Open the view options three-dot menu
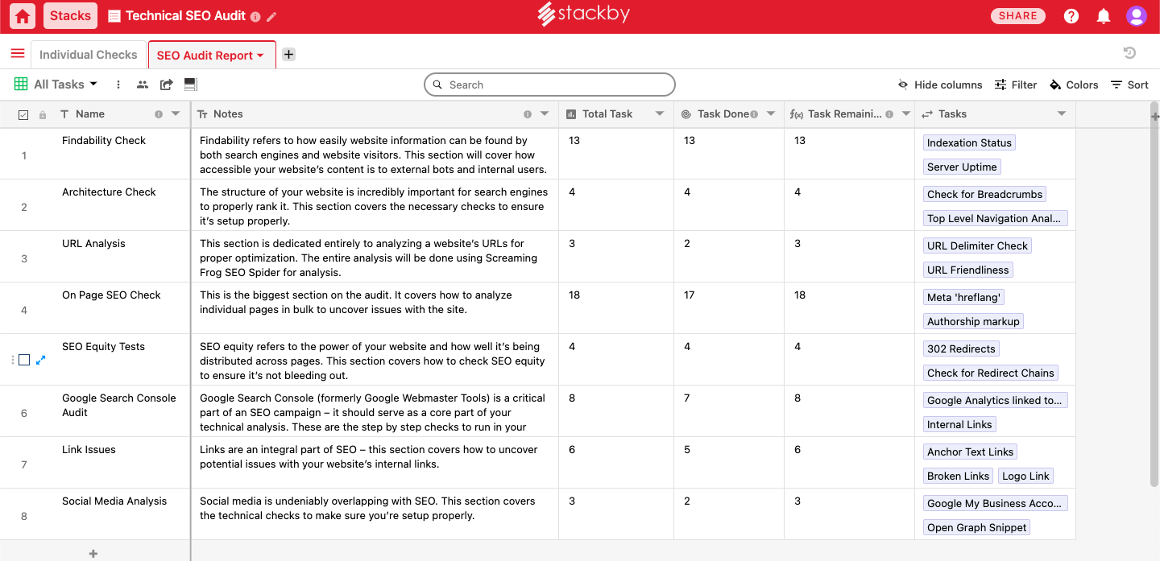 (x=118, y=85)
